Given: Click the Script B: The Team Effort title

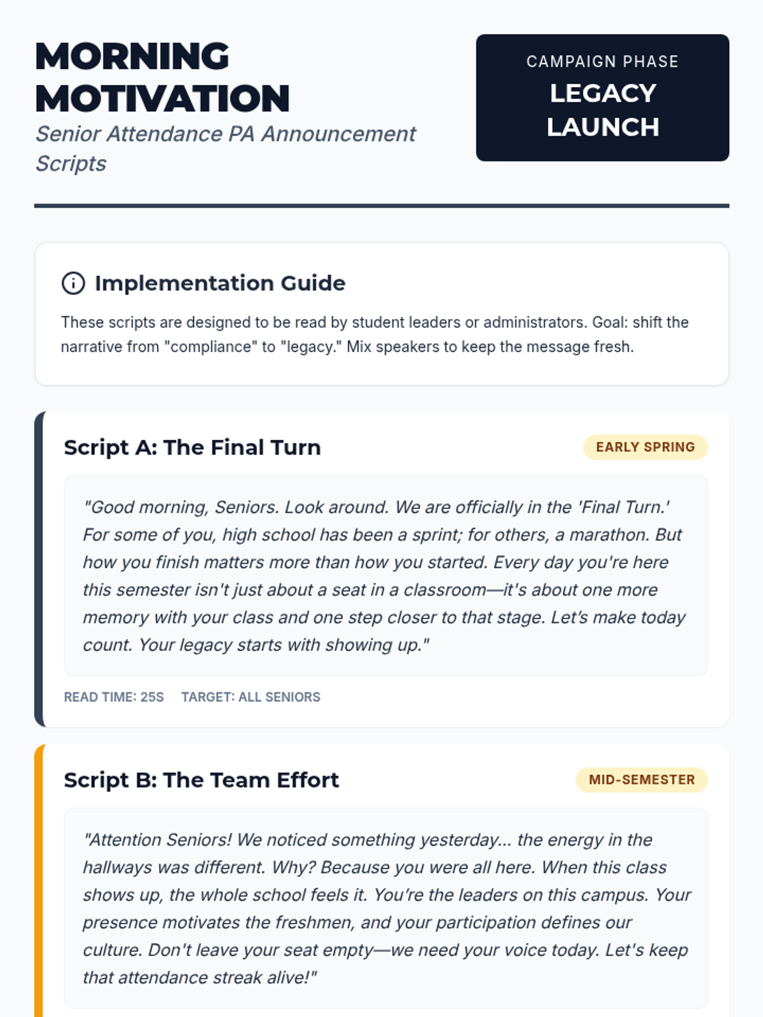Looking at the screenshot, I should 202,780.
